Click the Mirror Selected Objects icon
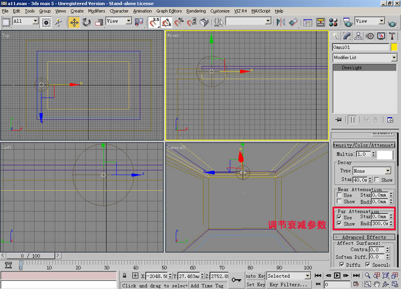 coord(281,22)
